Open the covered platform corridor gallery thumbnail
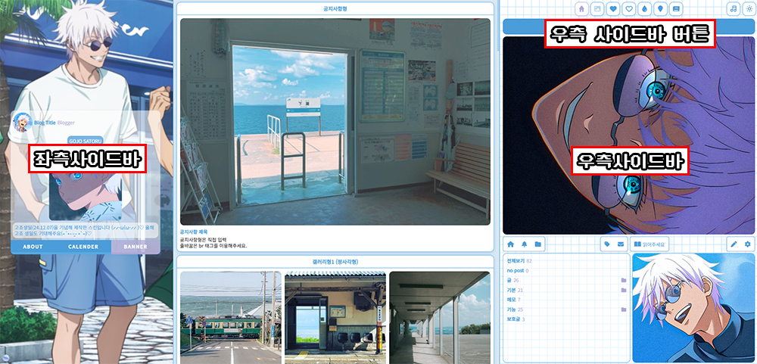Viewport: 757px width, 364px height. (440, 317)
